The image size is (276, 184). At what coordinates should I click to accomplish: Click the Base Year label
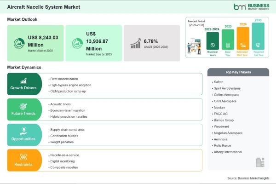(228, 53)
